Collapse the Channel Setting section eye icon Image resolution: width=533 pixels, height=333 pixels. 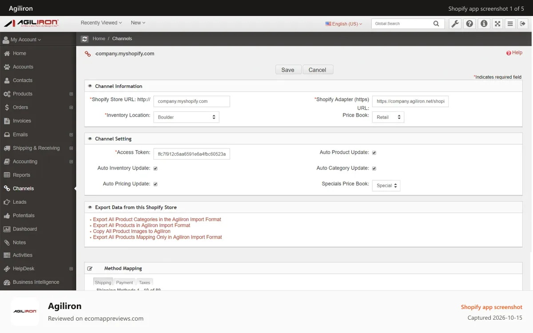[x=90, y=139]
